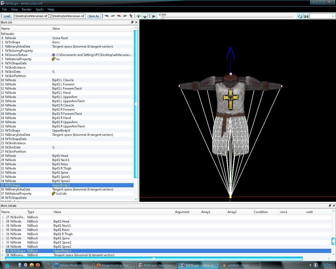This screenshot has height=269, width=336.
Task: Select block 13 Bip01 L Hand node
Action: (67, 93)
